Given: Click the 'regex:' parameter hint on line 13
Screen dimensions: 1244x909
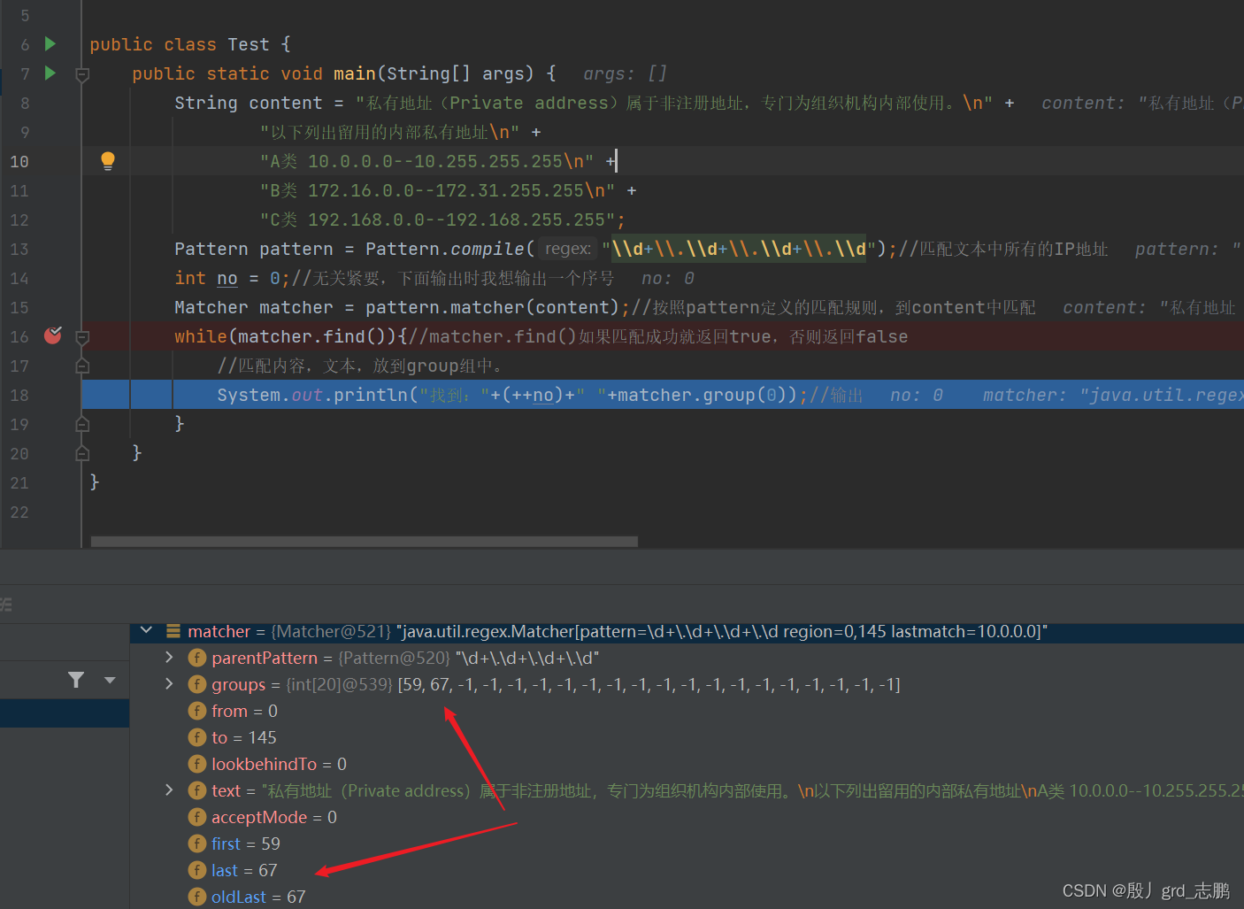Looking at the screenshot, I should tap(568, 249).
